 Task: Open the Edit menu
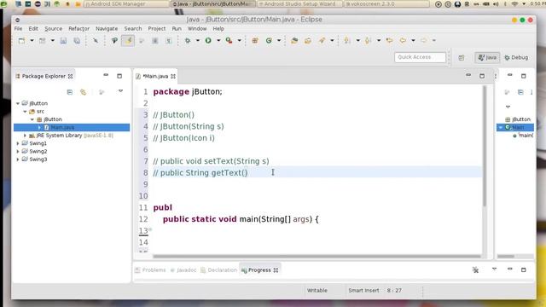(x=33, y=28)
